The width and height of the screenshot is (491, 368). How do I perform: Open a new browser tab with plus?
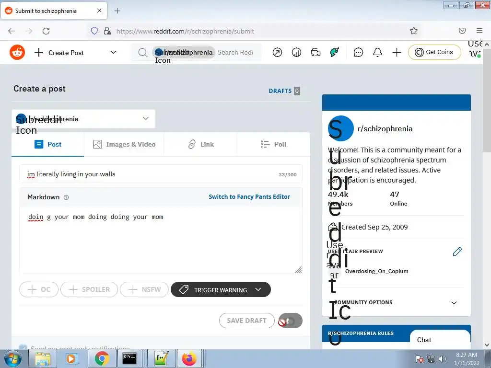(117, 11)
